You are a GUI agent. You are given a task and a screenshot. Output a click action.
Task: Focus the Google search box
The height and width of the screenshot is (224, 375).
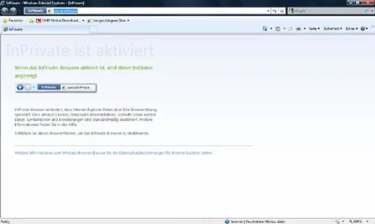[x=329, y=11]
